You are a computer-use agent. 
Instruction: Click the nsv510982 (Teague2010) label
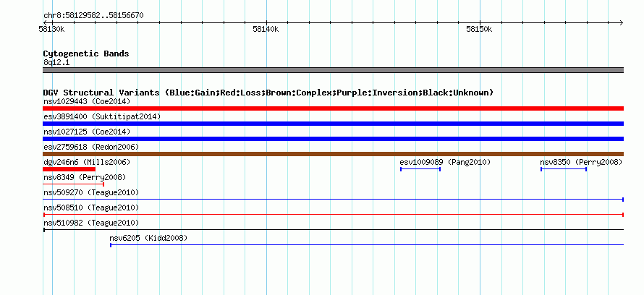coord(91,223)
